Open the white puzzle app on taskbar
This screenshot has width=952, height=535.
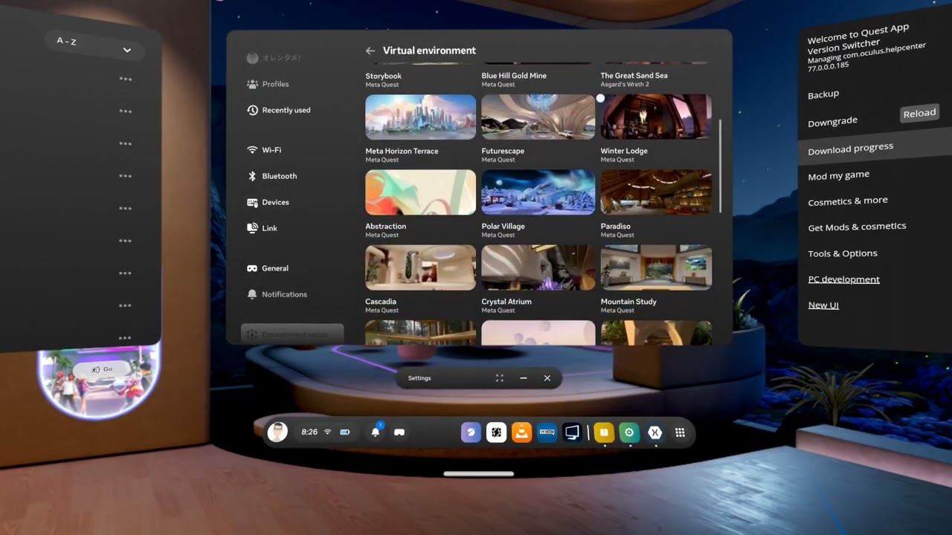(x=496, y=432)
